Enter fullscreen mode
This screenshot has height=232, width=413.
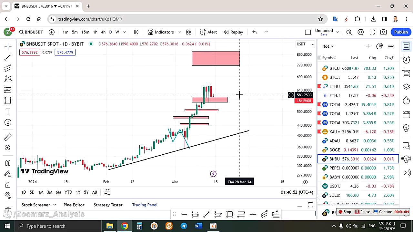click(372, 32)
